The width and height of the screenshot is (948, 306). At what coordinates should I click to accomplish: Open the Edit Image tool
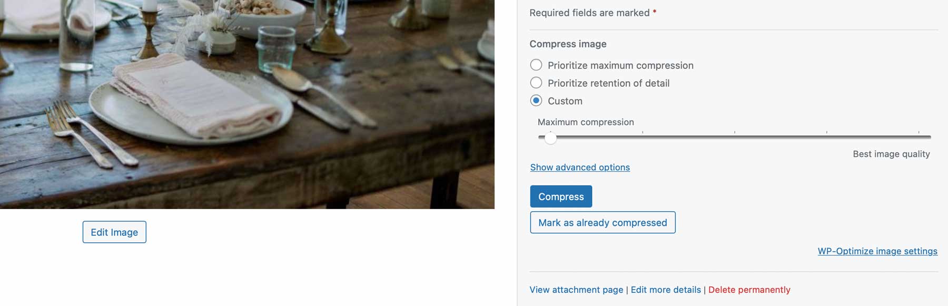pos(114,232)
